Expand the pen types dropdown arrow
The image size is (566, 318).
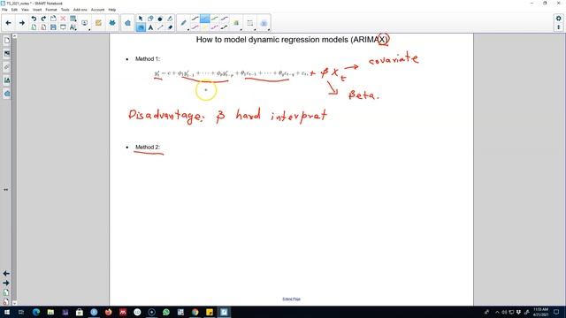(188, 29)
